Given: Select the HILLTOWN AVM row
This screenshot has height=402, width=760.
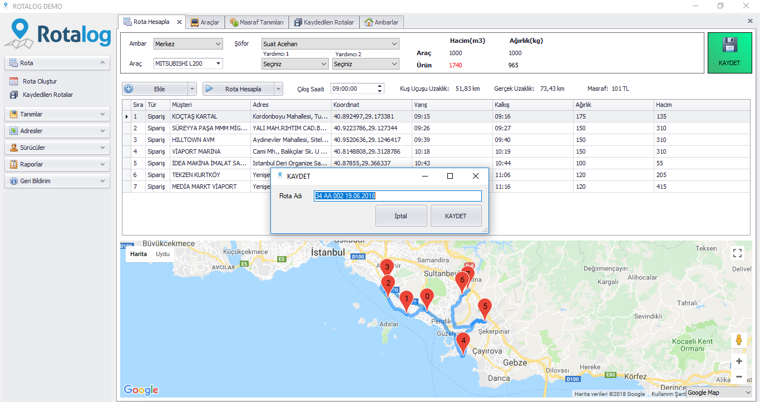Looking at the screenshot, I should (x=437, y=140).
